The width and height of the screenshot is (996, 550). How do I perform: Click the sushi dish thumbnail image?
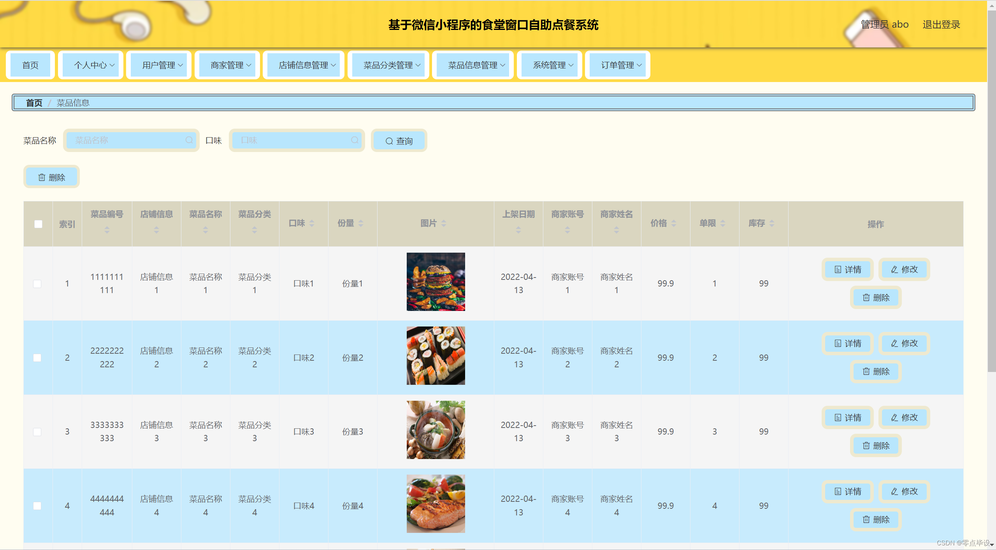tap(436, 356)
